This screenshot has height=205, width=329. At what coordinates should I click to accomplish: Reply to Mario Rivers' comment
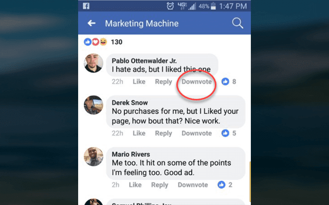(x=160, y=185)
